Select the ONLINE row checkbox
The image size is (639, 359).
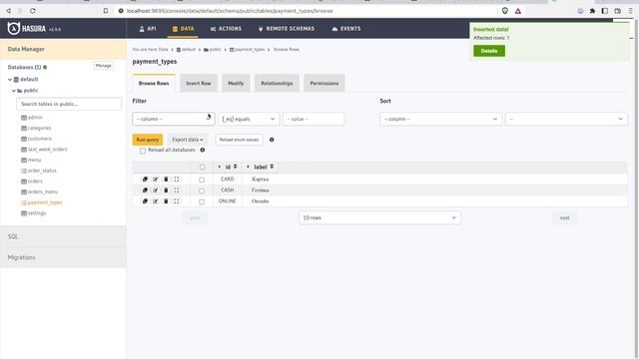202,201
